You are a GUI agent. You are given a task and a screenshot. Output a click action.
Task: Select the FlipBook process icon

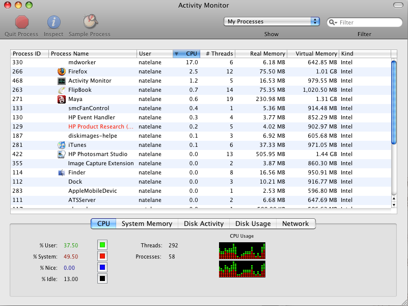coord(62,90)
